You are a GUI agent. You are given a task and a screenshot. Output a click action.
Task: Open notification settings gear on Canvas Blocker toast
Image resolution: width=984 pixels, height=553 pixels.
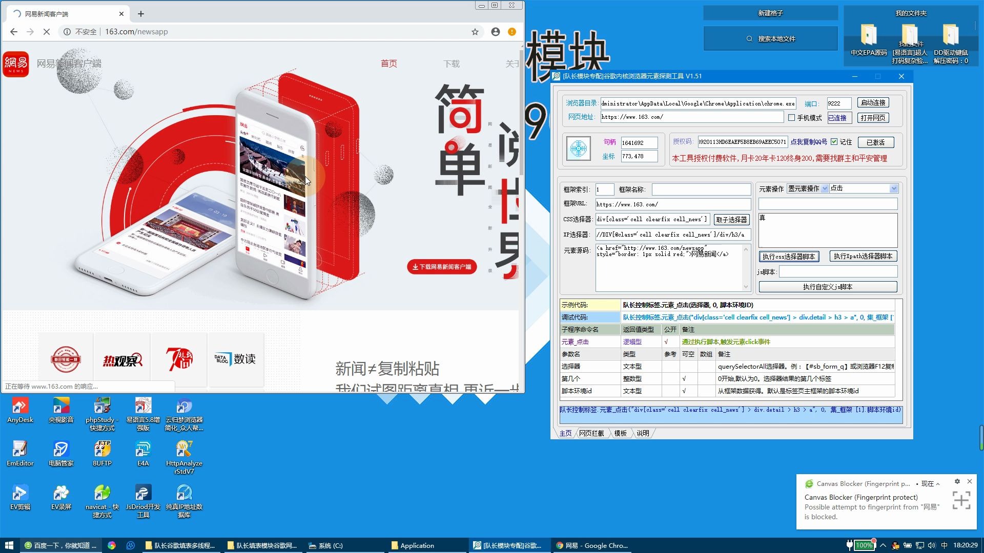(957, 482)
